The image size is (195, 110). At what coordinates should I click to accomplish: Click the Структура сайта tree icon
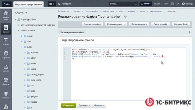(x=19, y=20)
